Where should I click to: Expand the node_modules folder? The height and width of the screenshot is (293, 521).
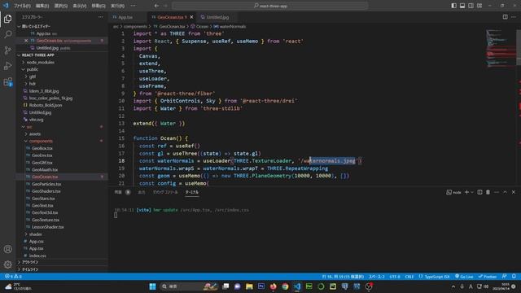62,62
